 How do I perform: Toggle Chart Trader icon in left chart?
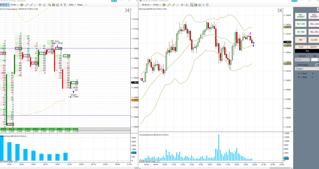(x=49, y=5)
